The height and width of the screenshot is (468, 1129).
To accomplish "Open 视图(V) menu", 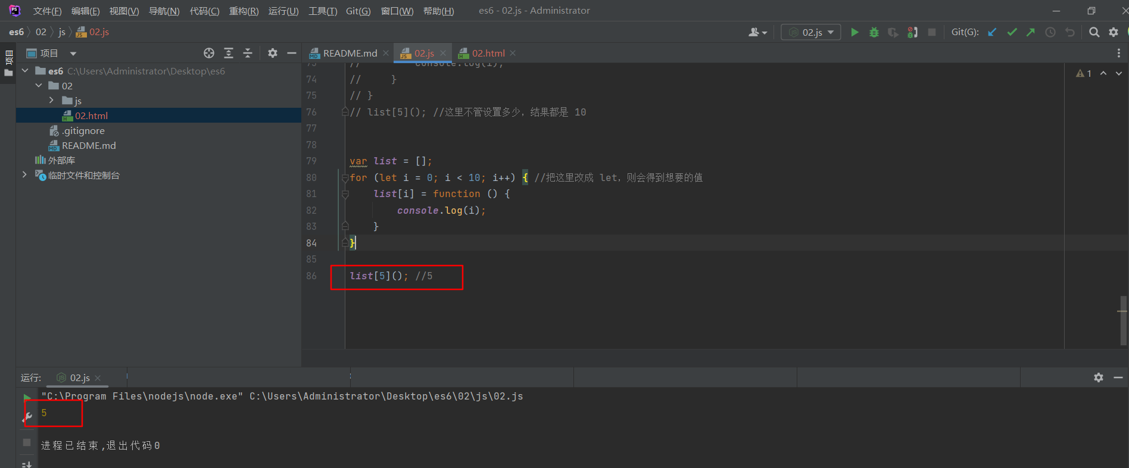I will click(124, 11).
